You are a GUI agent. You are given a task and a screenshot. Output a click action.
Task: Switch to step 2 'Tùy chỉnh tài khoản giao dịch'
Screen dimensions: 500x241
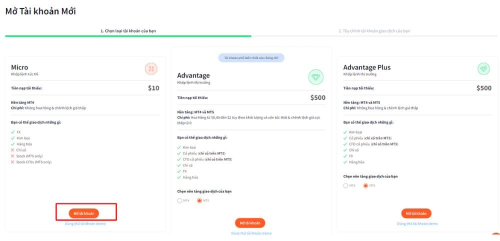(x=374, y=31)
